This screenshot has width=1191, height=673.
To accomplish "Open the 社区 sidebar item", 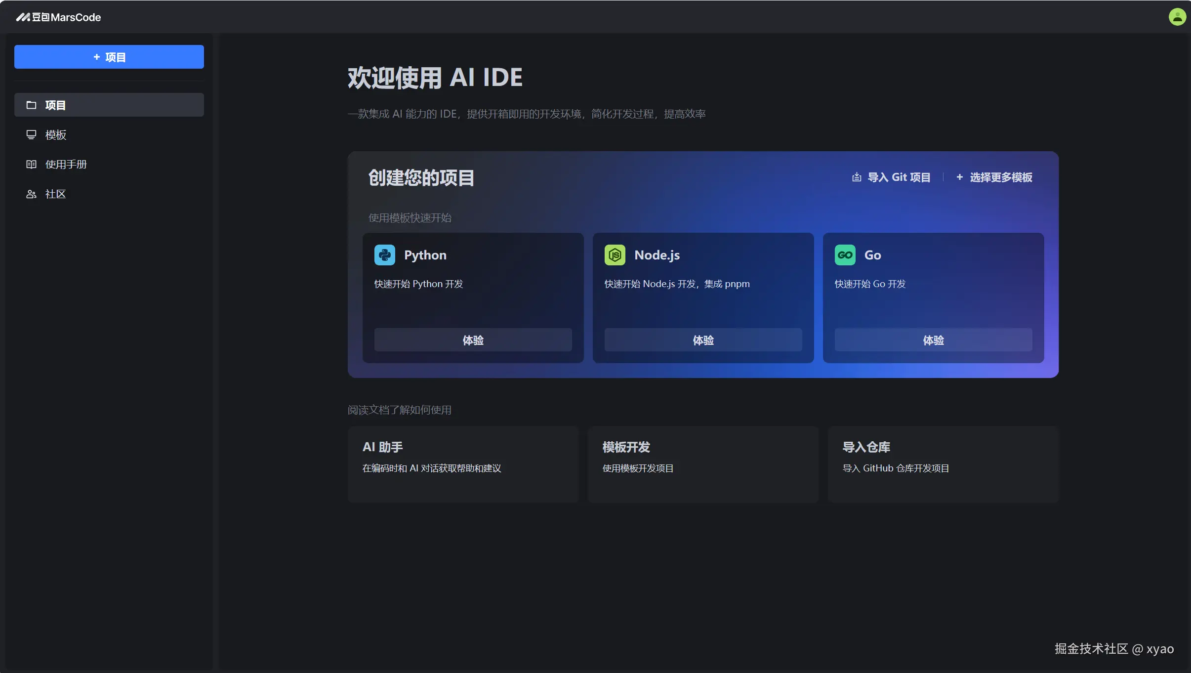I will 55,194.
